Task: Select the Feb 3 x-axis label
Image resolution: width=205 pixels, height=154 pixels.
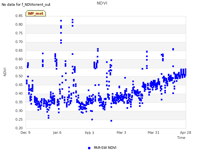Action: pyautogui.click(x=89, y=133)
